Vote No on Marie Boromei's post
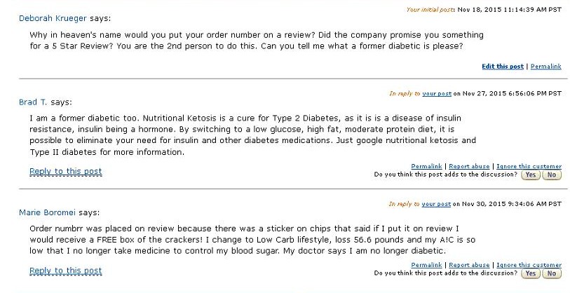The height and width of the screenshot is (293, 570). click(552, 273)
